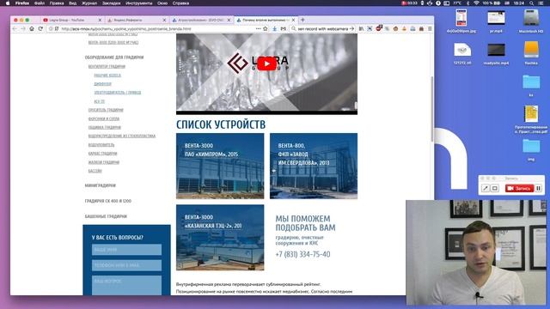Open Электродвигатель / привод sidebar link
The width and height of the screenshot is (550, 309).
(x=118, y=93)
